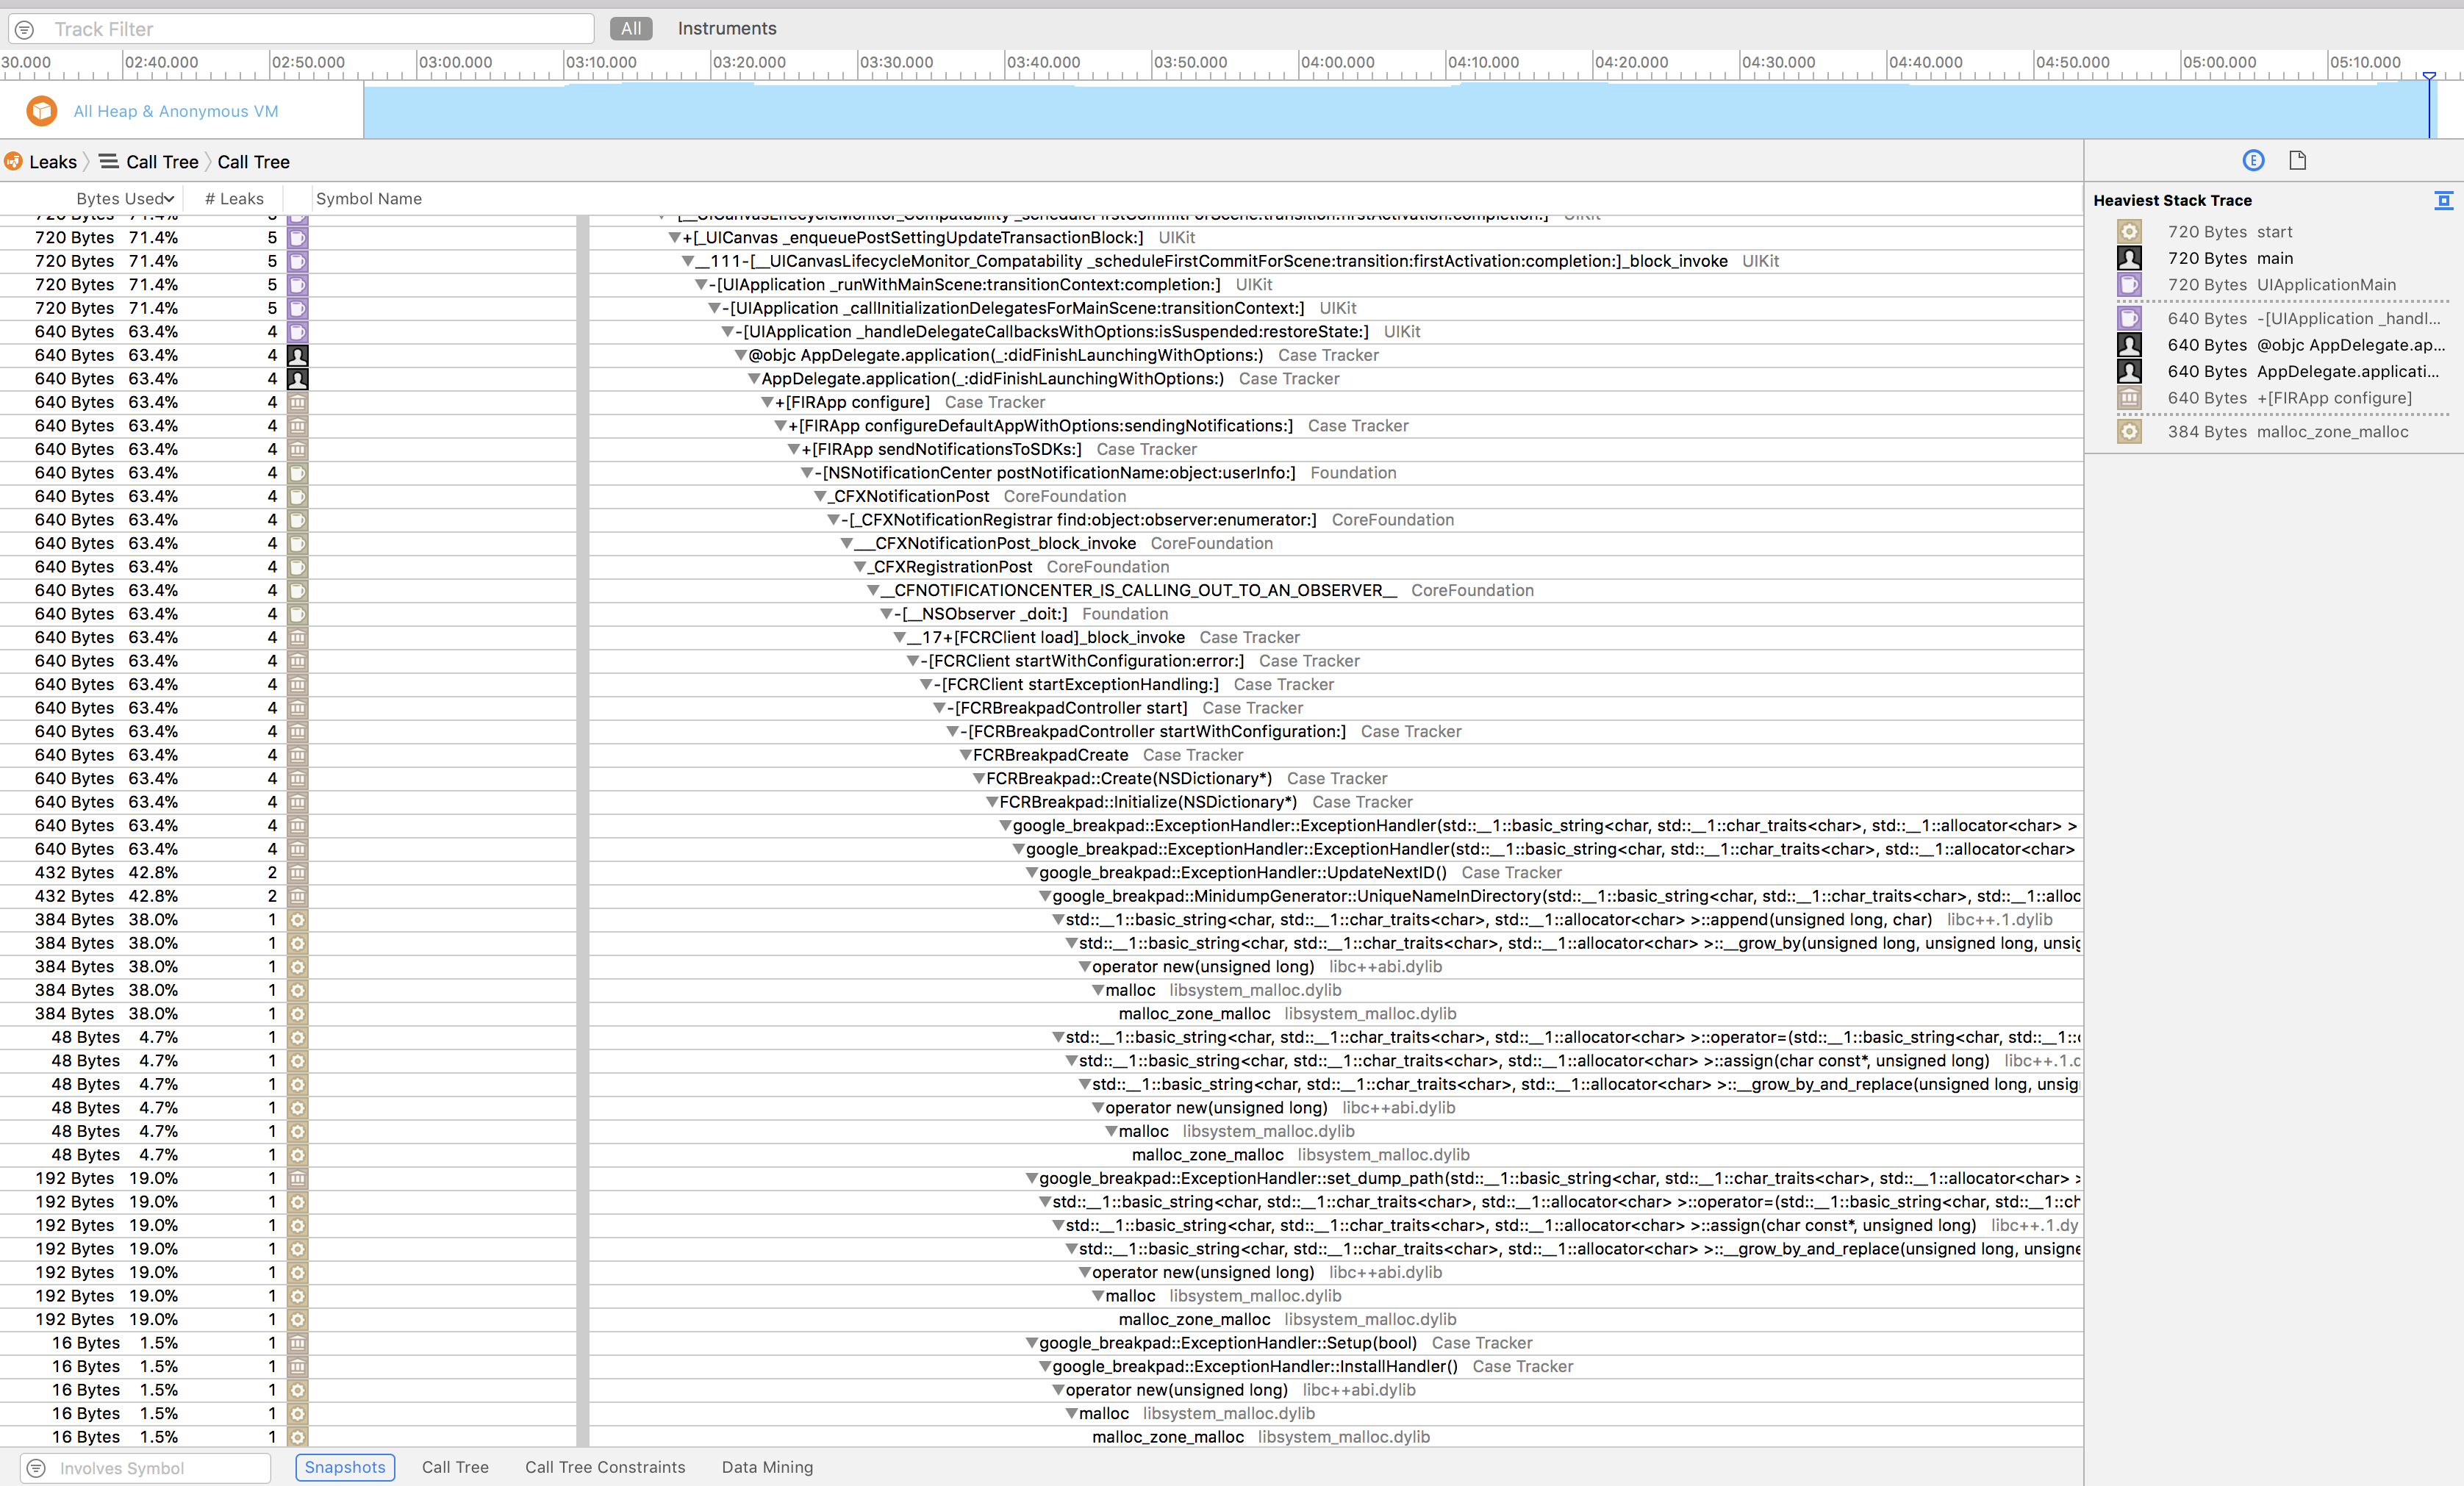This screenshot has width=2464, height=1486.
Task: Open the Call Tree Constraints tab
Action: [x=604, y=1468]
